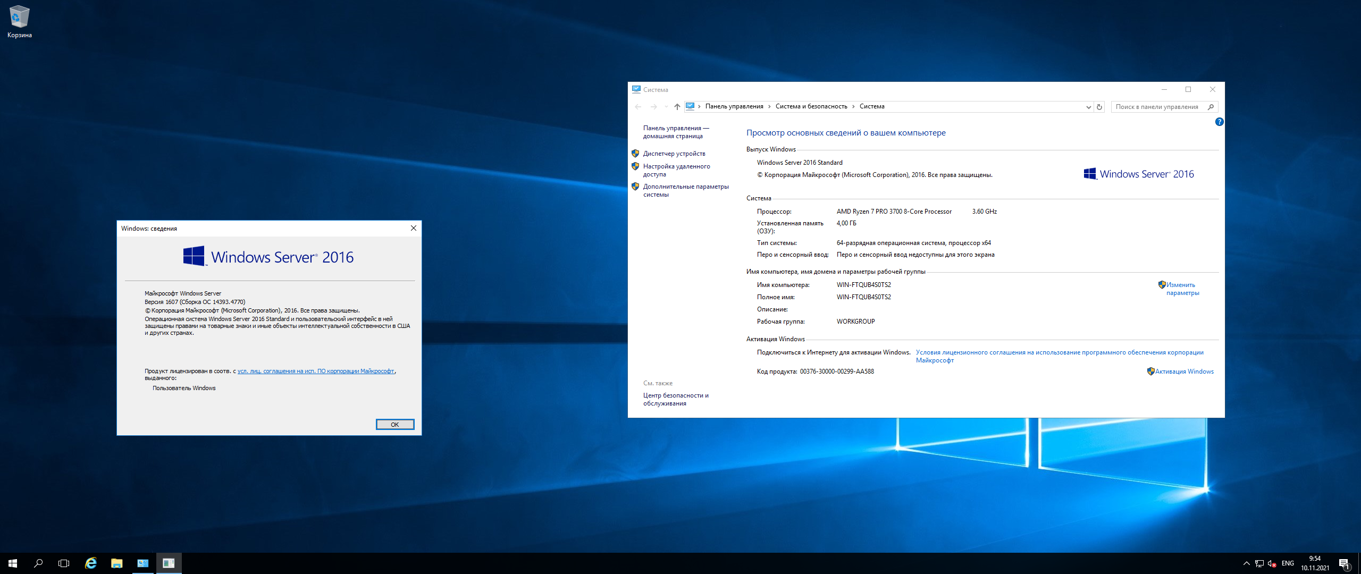The width and height of the screenshot is (1361, 574).
Task: Click the address bar computer icon
Action: coord(690,106)
